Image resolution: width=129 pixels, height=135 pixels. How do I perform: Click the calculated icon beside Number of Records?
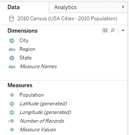(x=11, y=121)
